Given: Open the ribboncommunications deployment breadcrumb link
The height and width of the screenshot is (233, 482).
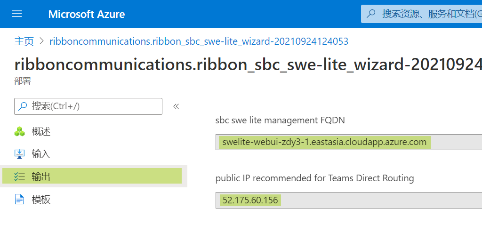Looking at the screenshot, I should click(x=199, y=41).
